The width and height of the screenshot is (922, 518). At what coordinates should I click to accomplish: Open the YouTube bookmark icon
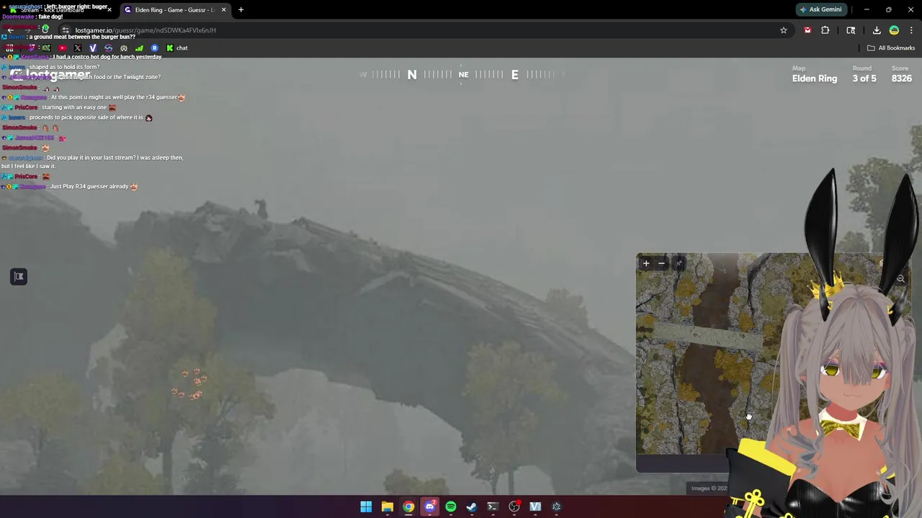pyautogui.click(x=63, y=48)
